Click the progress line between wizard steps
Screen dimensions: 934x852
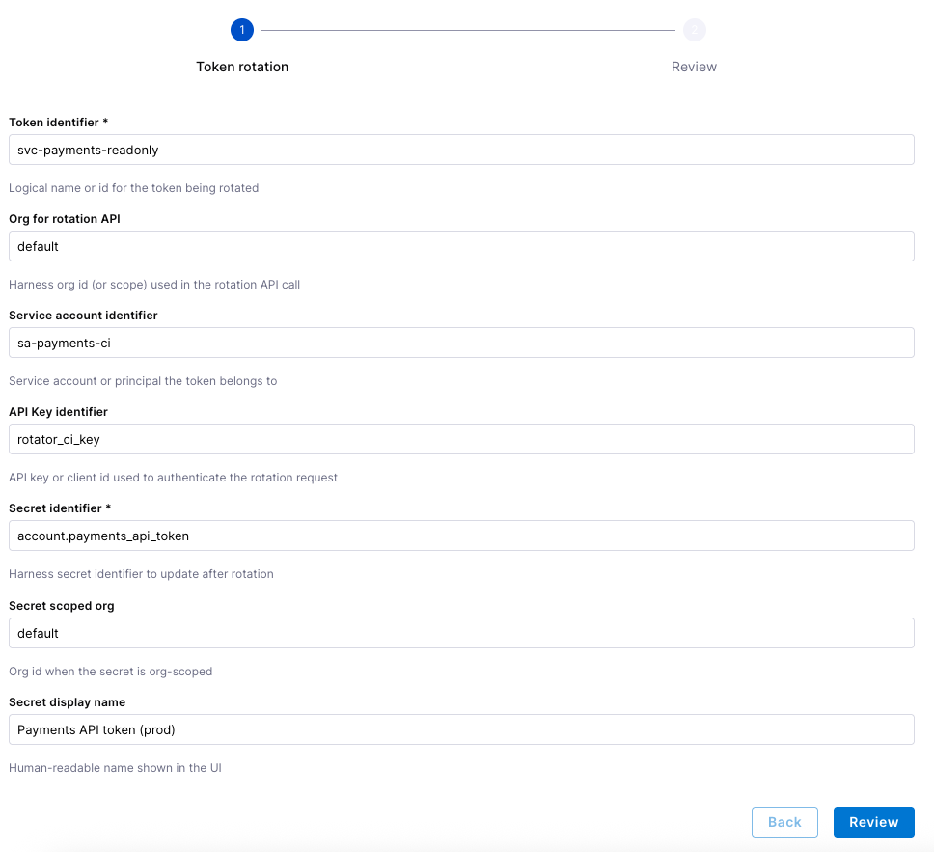click(x=468, y=30)
